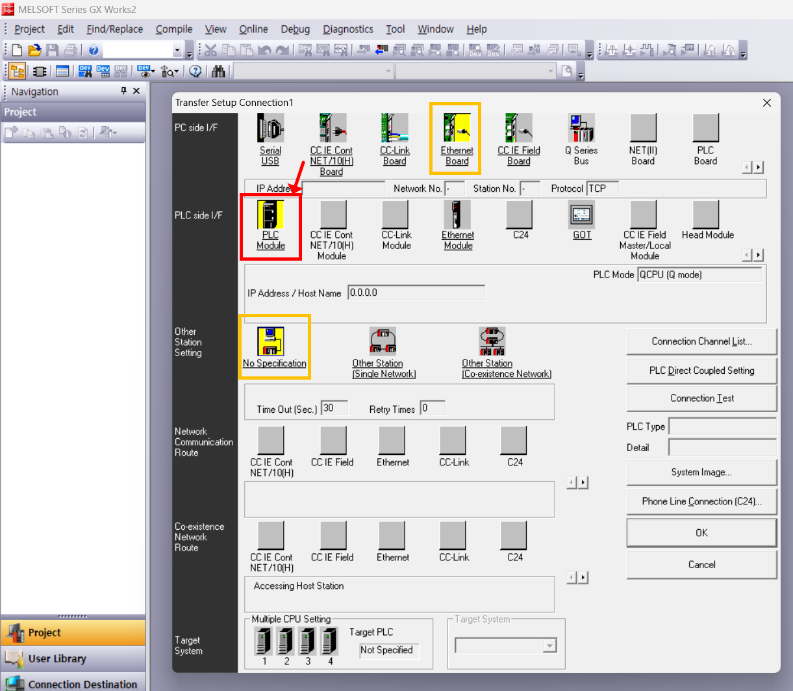This screenshot has height=691, width=793.
Task: Select CPU number 3 in Multiple CPU Setting
Action: coord(308,642)
